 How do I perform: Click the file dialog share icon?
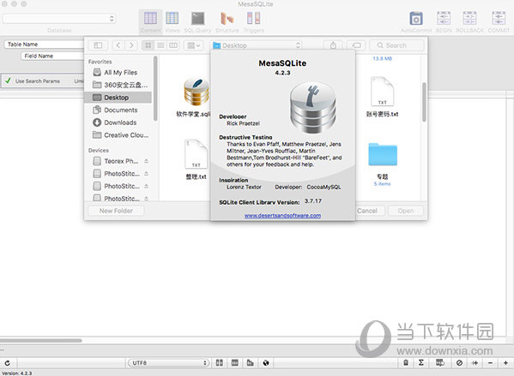333,45
